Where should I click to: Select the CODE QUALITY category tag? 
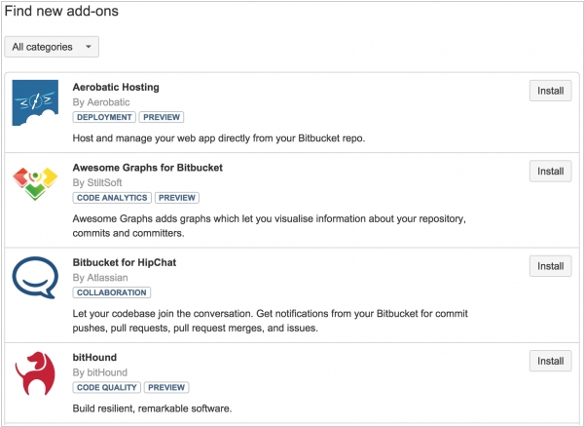tap(107, 387)
